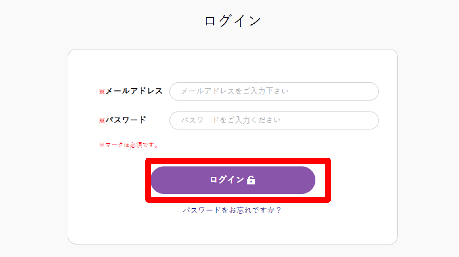This screenshot has width=459, height=257.
Task: Click the white ログイン text on purple button
Action: click(227, 180)
